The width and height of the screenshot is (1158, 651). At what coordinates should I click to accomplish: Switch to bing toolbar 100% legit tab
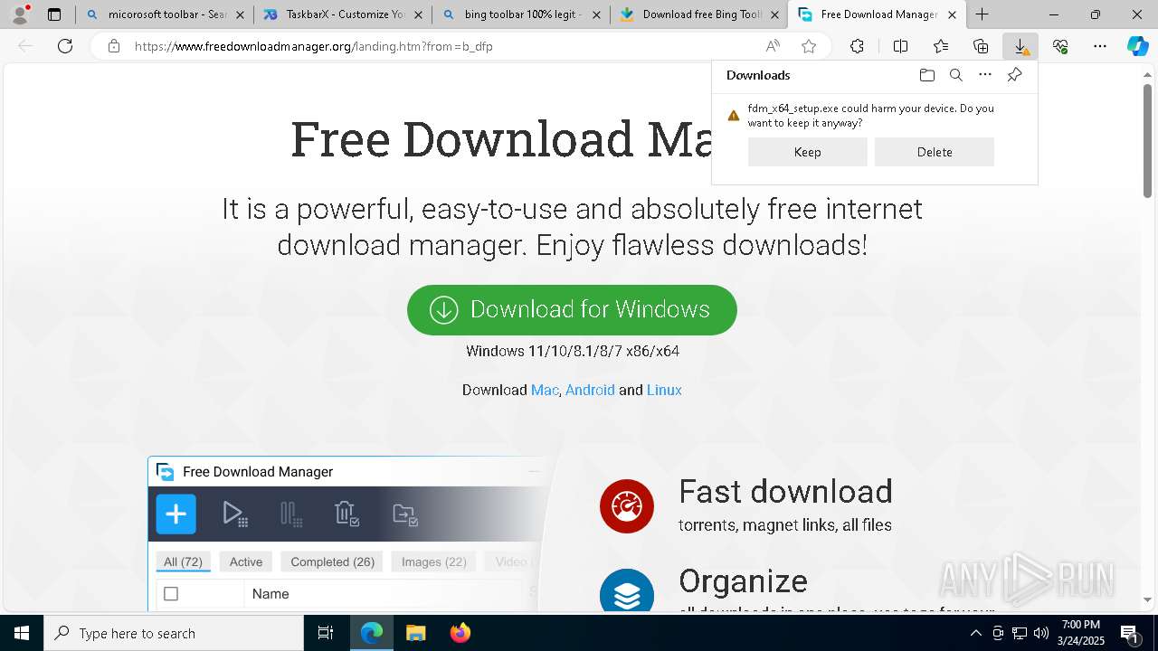(519, 14)
